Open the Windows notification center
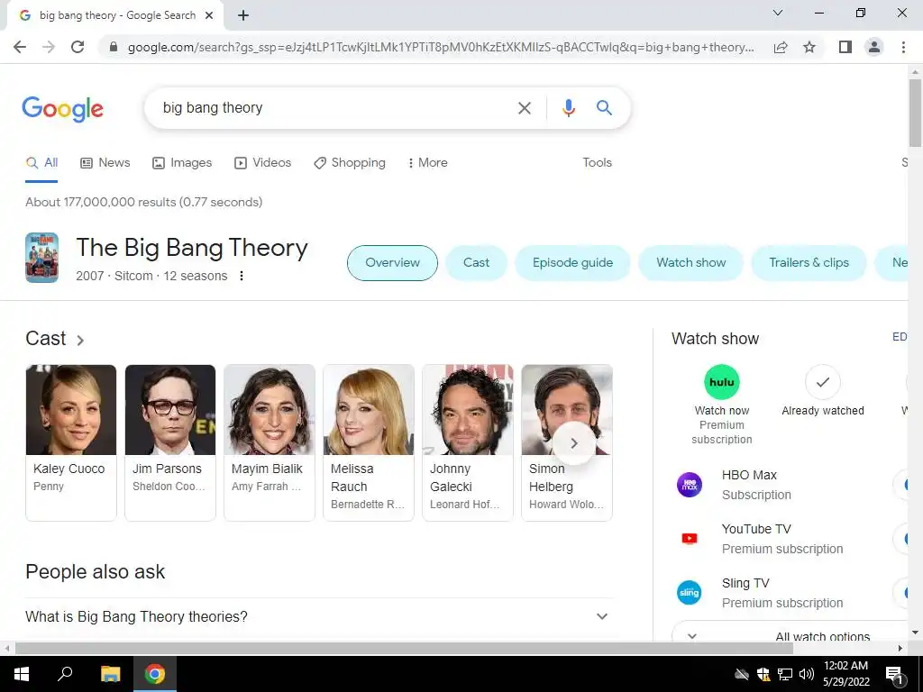The height and width of the screenshot is (692, 923). pyautogui.click(x=895, y=675)
